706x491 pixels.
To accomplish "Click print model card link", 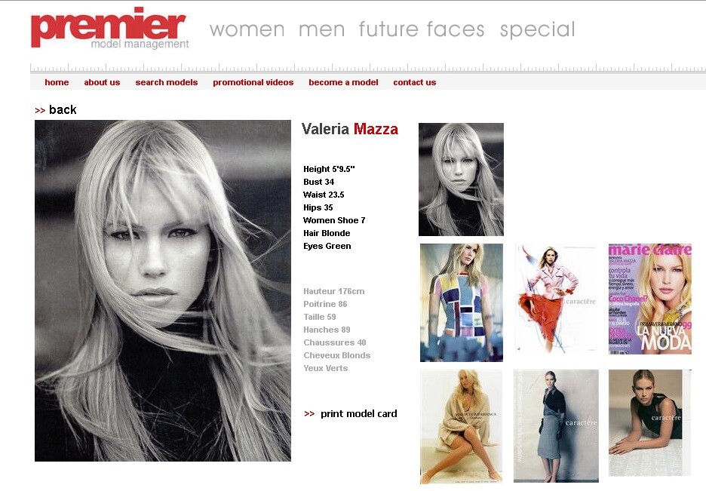I will click(x=359, y=413).
